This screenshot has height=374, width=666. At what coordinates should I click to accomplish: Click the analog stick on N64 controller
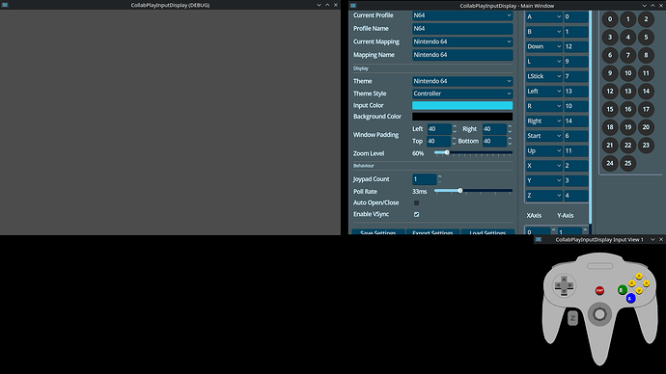[x=599, y=314]
